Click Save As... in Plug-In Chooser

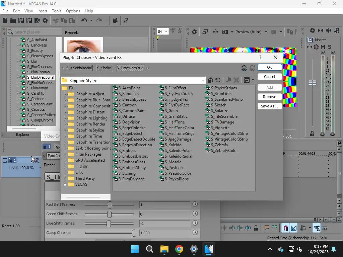pos(270,106)
